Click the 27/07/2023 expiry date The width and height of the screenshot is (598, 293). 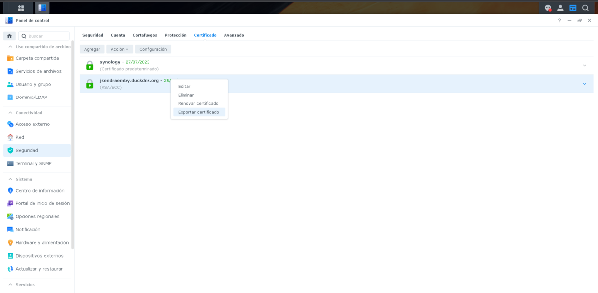(x=138, y=62)
